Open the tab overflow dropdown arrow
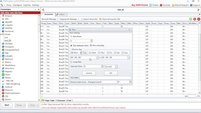The image size is (201, 113). [199, 14]
